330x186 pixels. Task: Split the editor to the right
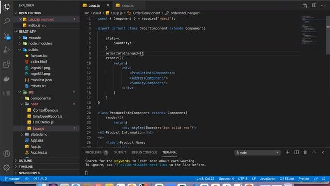coord(314,5)
